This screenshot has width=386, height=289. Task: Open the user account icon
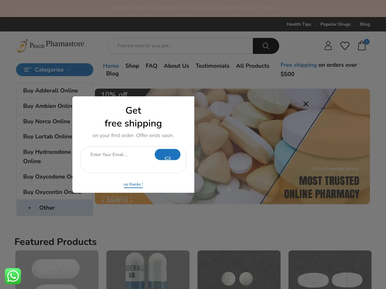(x=328, y=46)
